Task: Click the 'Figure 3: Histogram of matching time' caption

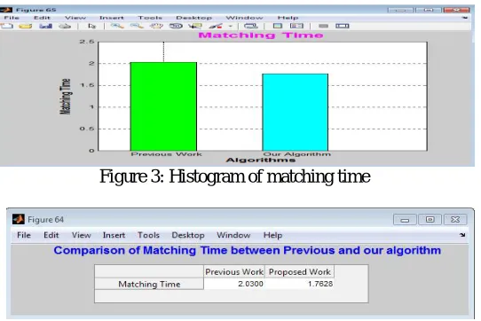Action: (235, 176)
